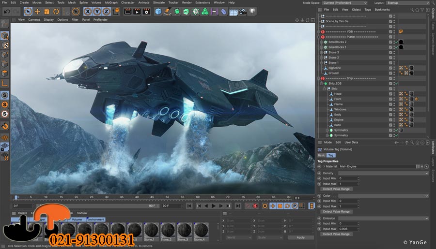
Task: Open the Density dropdown in Tag Properties
Action: pyautogui.click(x=383, y=173)
